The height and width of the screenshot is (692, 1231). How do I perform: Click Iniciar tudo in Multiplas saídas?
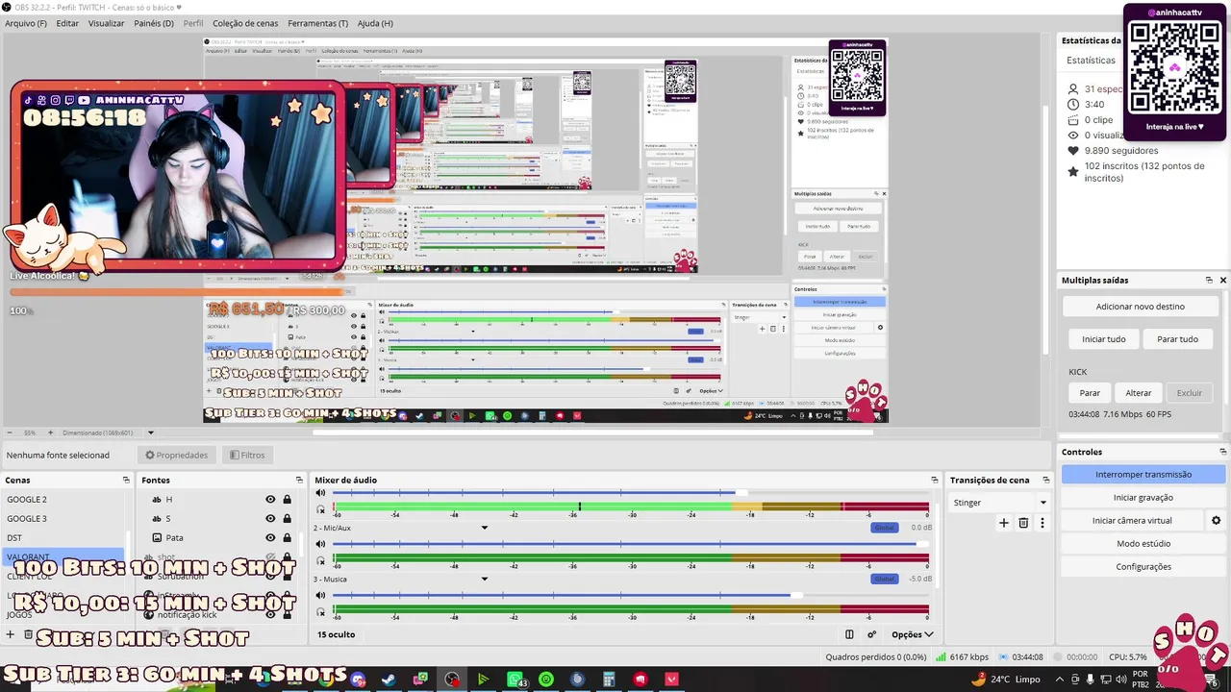point(1103,339)
